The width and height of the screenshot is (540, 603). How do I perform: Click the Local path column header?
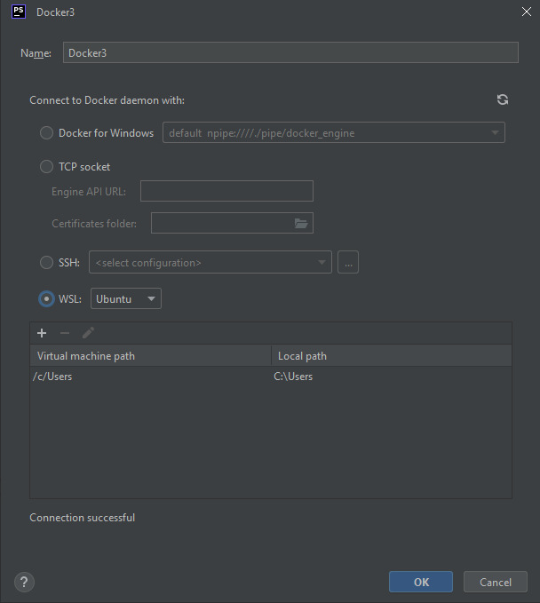392,356
